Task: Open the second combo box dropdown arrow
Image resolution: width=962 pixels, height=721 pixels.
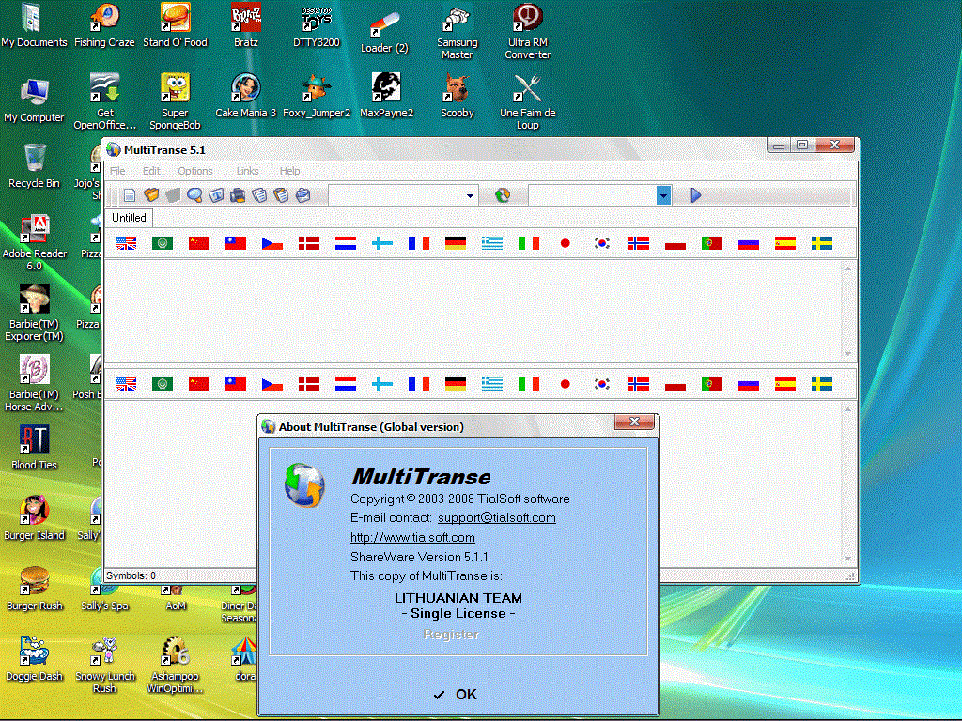Action: [664, 194]
